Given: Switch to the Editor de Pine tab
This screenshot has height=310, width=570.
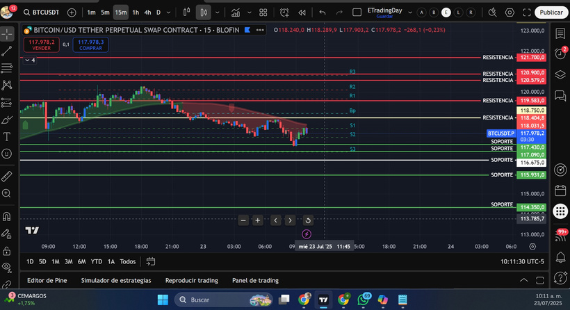Looking at the screenshot, I should pos(47,281).
